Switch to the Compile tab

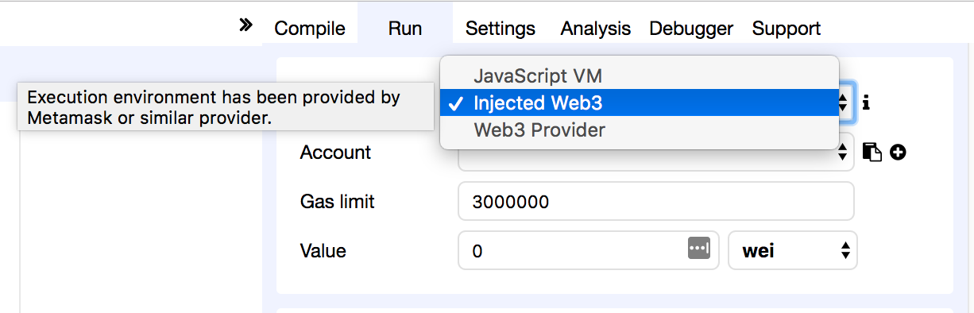310,29
